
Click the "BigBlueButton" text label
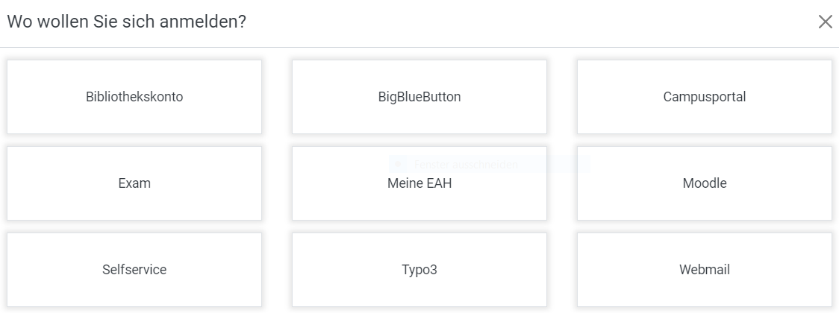(419, 97)
